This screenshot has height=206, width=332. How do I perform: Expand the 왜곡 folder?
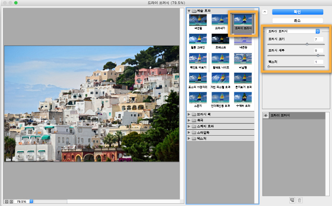[189, 120]
